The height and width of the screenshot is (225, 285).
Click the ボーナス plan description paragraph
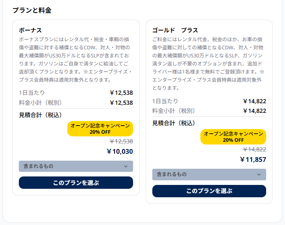(75, 60)
